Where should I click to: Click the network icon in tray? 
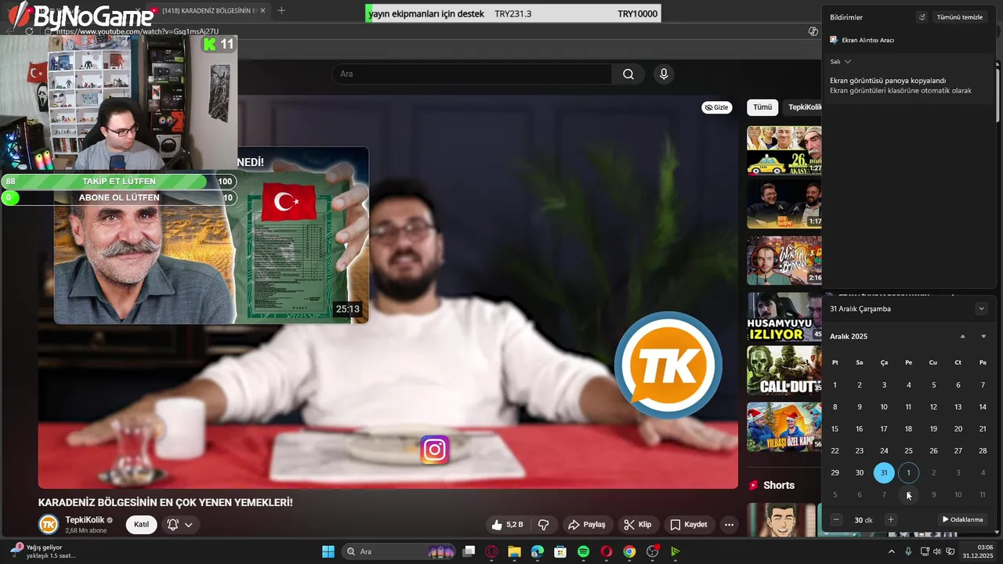pyautogui.click(x=924, y=551)
